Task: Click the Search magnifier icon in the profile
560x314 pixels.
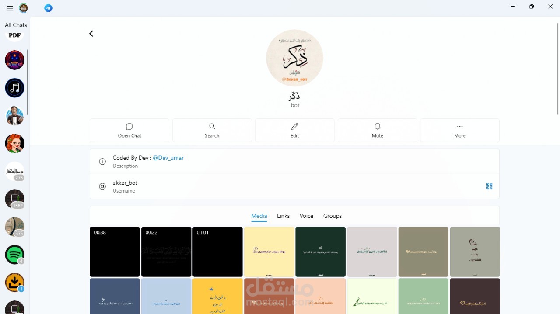Action: pyautogui.click(x=212, y=126)
